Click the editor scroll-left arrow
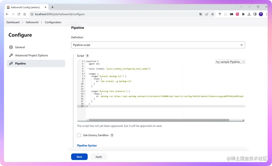The image size is (272, 166). pos(87,120)
